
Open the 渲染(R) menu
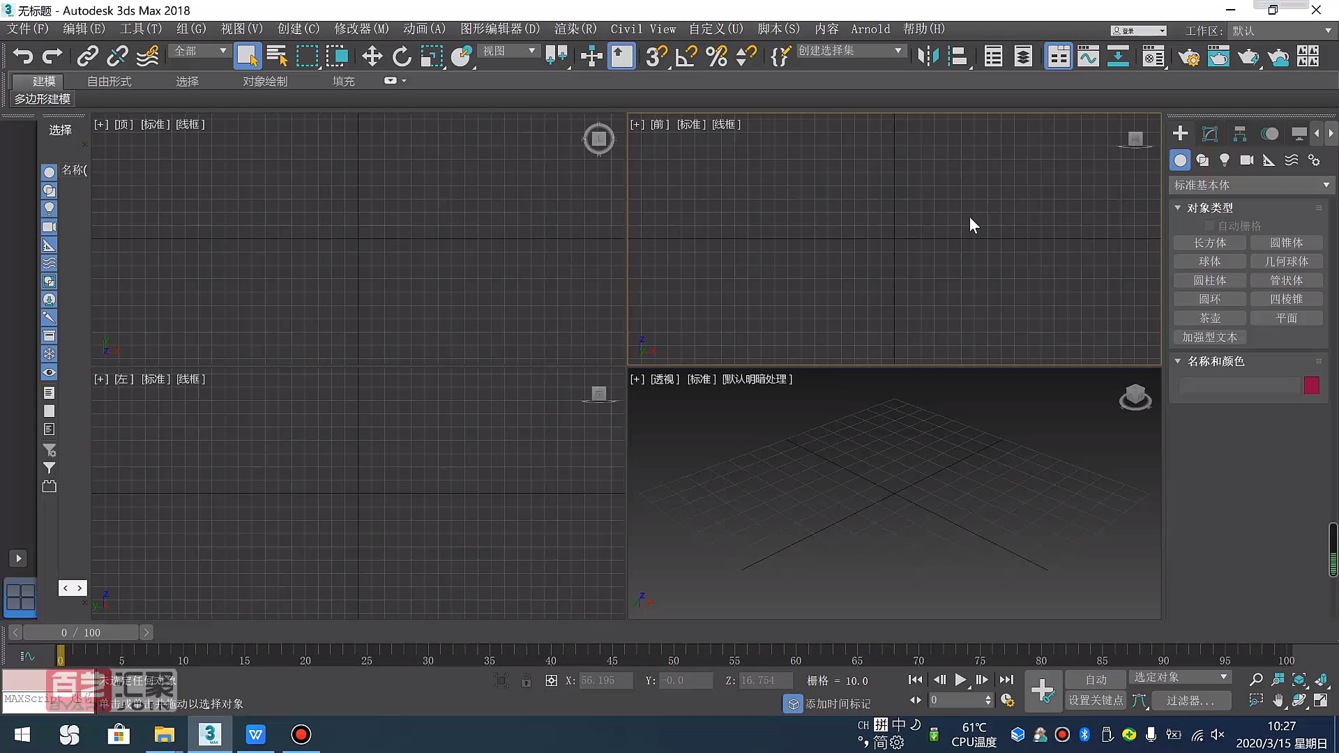coord(574,29)
